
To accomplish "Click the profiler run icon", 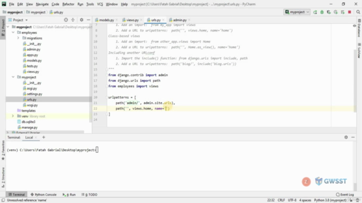I will 335,12.
